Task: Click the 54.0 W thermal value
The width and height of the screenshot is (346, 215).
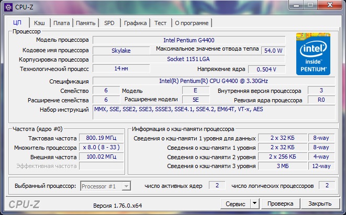Action: pyautogui.click(x=273, y=51)
